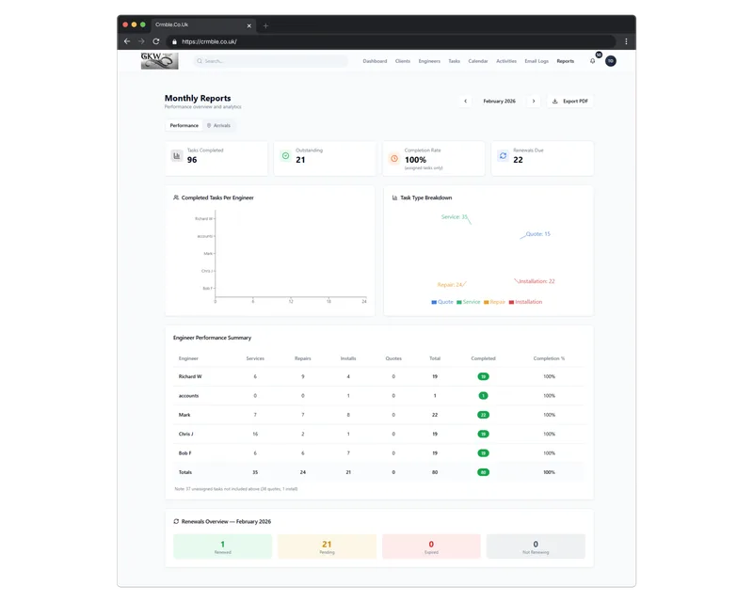The image size is (753, 602).
Task: Click the GKW logo in header
Action: [158, 61]
